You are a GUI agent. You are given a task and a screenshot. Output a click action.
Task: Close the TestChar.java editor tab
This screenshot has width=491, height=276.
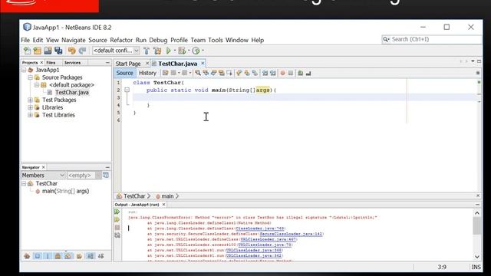[x=203, y=63]
